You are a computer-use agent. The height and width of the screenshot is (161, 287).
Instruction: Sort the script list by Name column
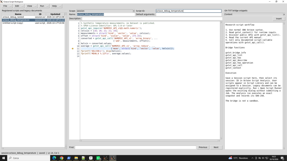(x=18, y=14)
